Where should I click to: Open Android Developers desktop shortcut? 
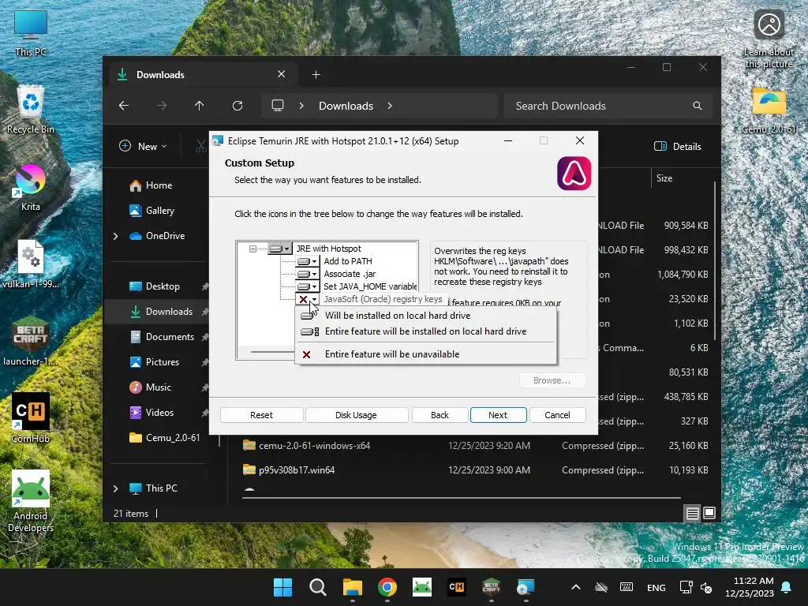coord(31,501)
